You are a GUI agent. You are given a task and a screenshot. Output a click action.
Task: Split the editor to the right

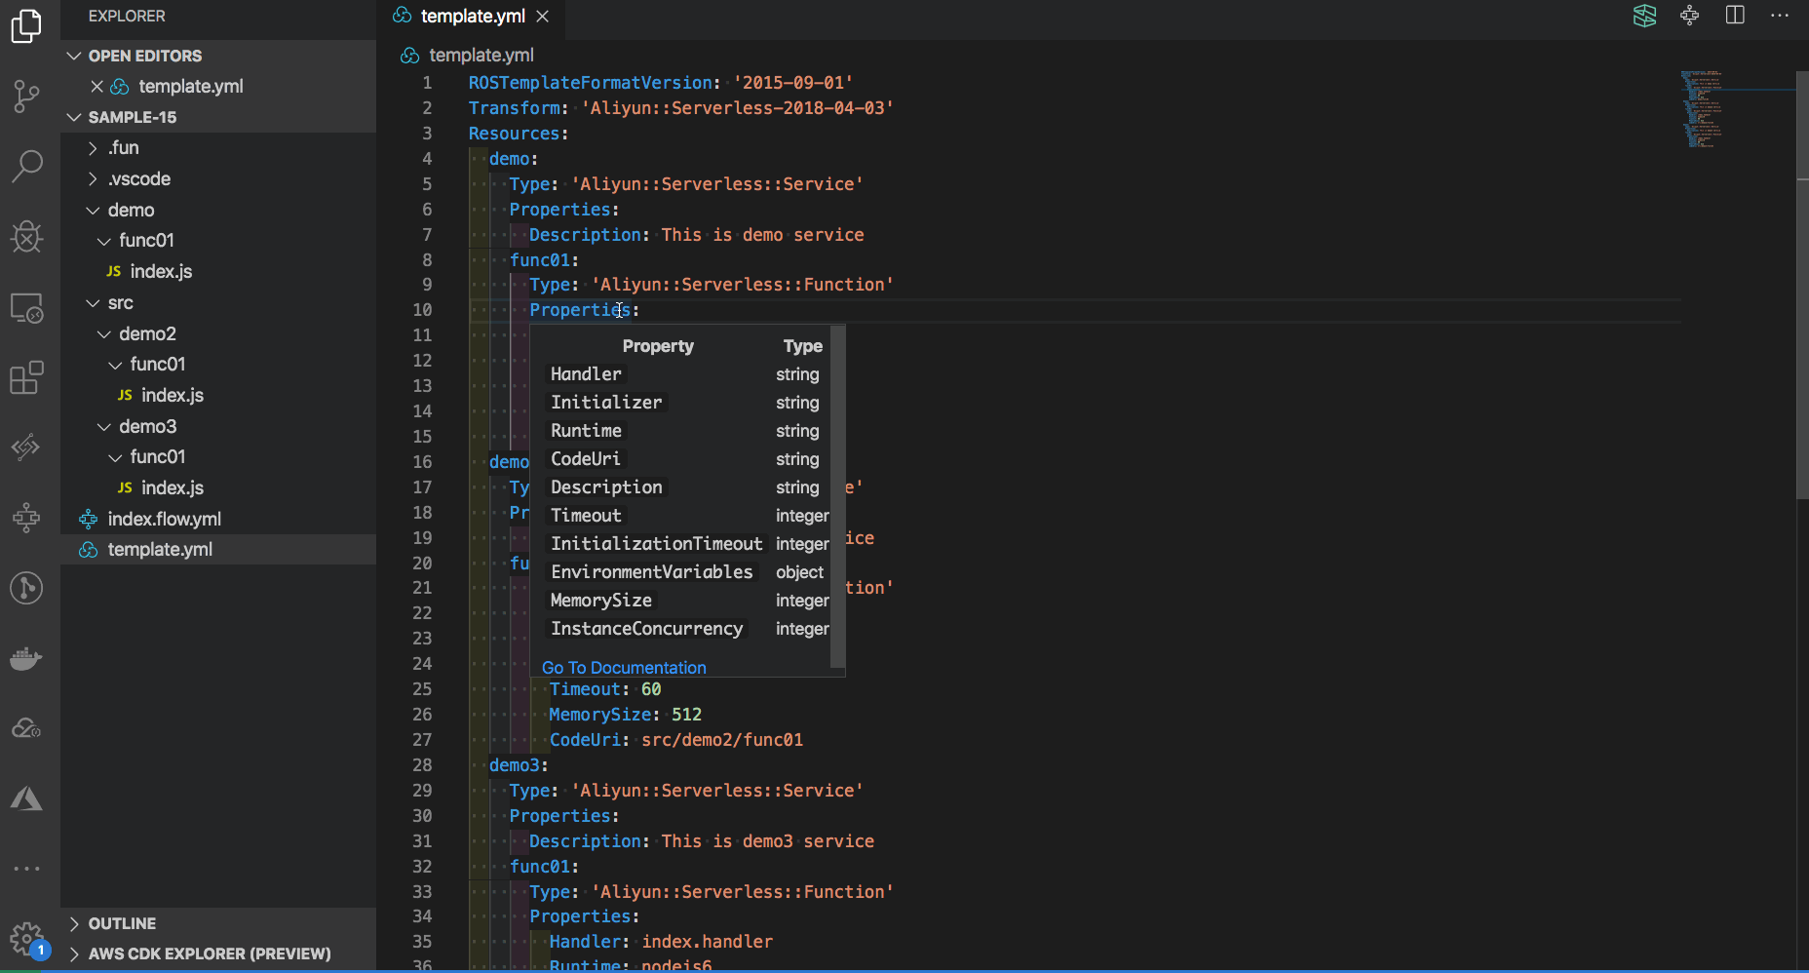1735,16
